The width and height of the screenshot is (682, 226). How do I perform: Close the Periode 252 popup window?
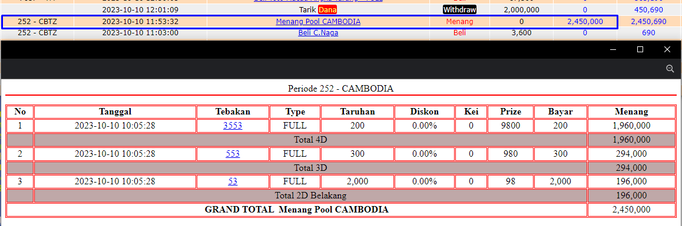[x=667, y=49]
